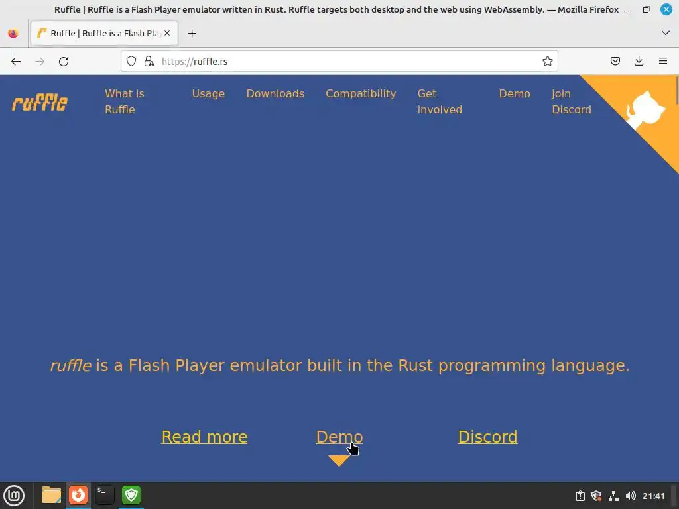Select the Ruffle browser tab
Viewport: 679px width, 509px height.
[104, 33]
